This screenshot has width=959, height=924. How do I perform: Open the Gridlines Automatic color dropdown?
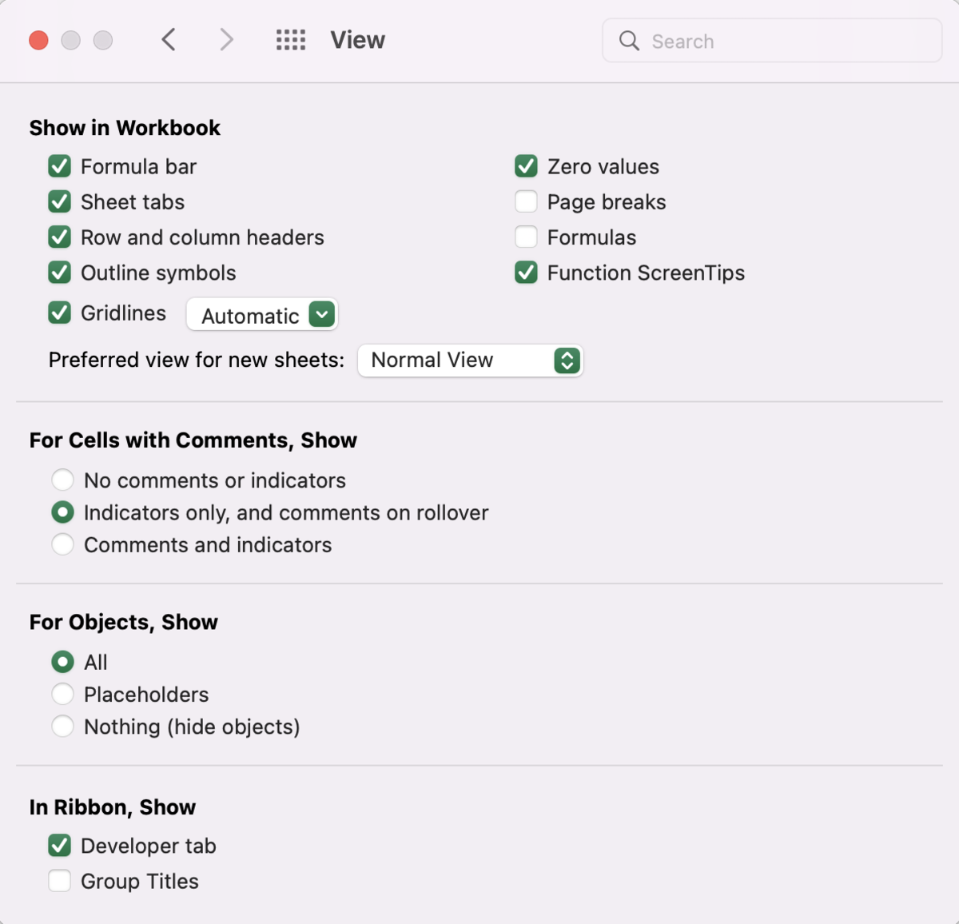320,314
